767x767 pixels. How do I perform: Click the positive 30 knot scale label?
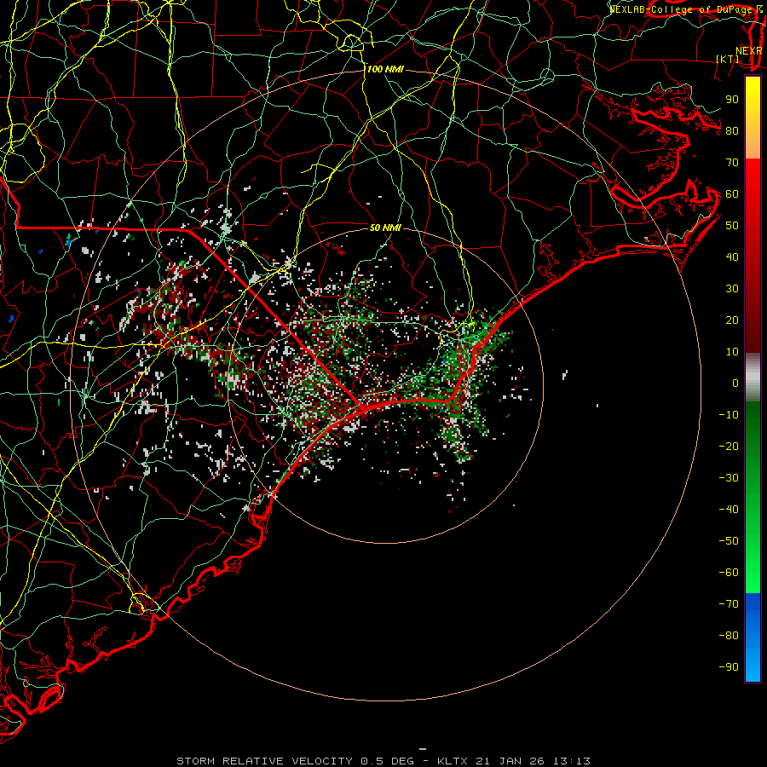(732, 289)
